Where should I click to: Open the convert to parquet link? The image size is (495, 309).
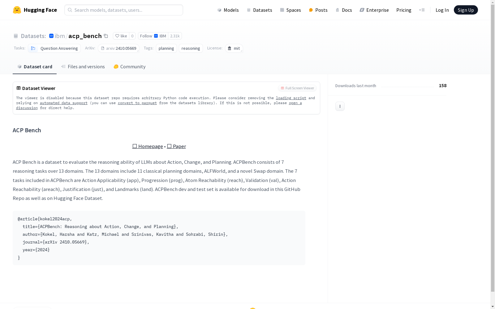click(137, 103)
